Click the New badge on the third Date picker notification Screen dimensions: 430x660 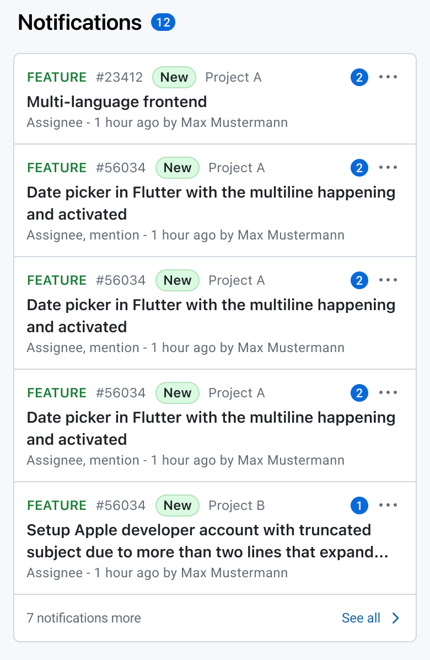tap(177, 392)
